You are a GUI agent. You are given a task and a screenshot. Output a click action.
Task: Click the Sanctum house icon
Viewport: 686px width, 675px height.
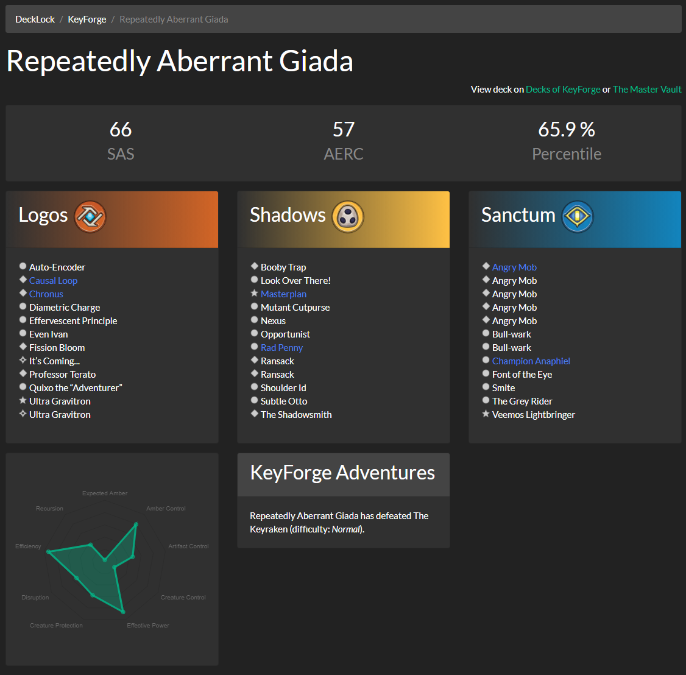(x=578, y=216)
